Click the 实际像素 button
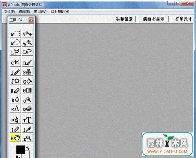 [x=124, y=19]
